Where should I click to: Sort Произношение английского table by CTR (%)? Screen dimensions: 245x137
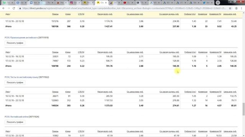point(81,52)
